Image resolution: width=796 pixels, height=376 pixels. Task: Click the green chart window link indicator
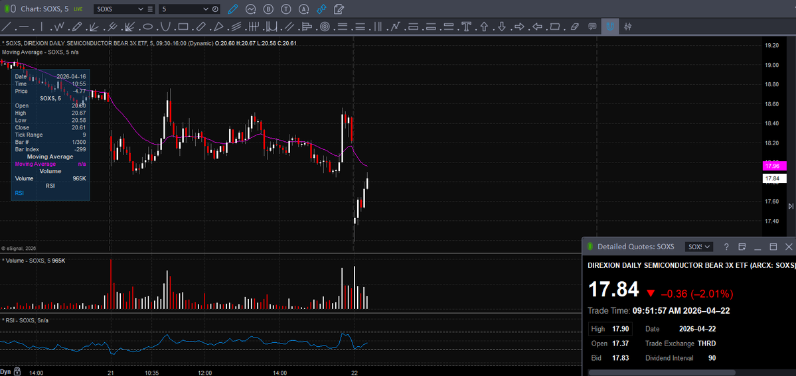6,9
